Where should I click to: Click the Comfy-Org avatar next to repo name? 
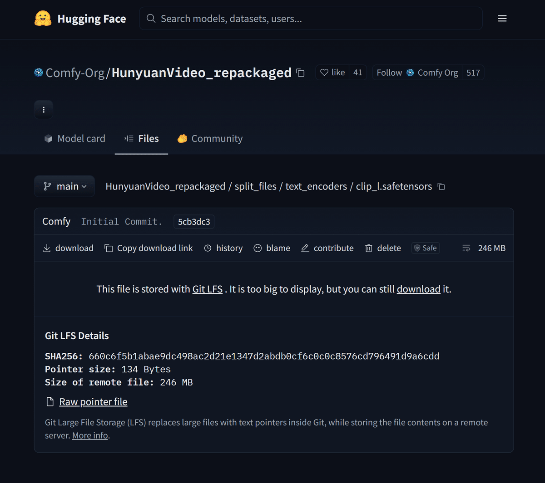(x=39, y=73)
